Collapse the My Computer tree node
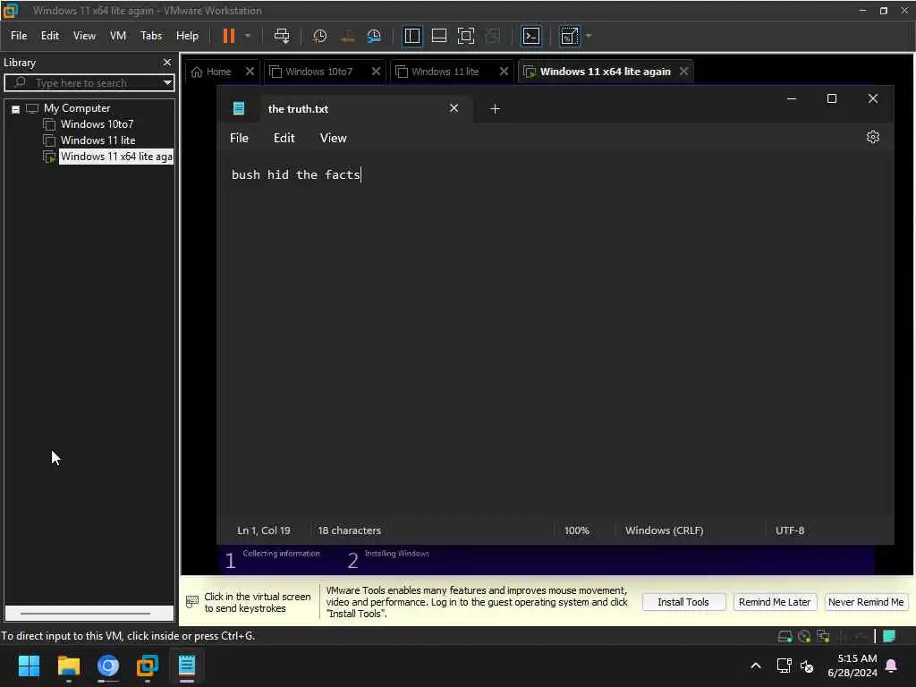The image size is (916, 687). pos(16,108)
